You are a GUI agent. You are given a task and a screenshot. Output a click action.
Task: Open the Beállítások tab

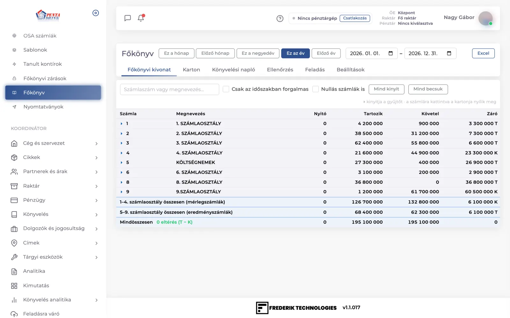[351, 70]
